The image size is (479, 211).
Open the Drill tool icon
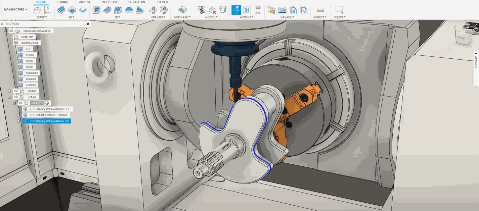click(154, 10)
